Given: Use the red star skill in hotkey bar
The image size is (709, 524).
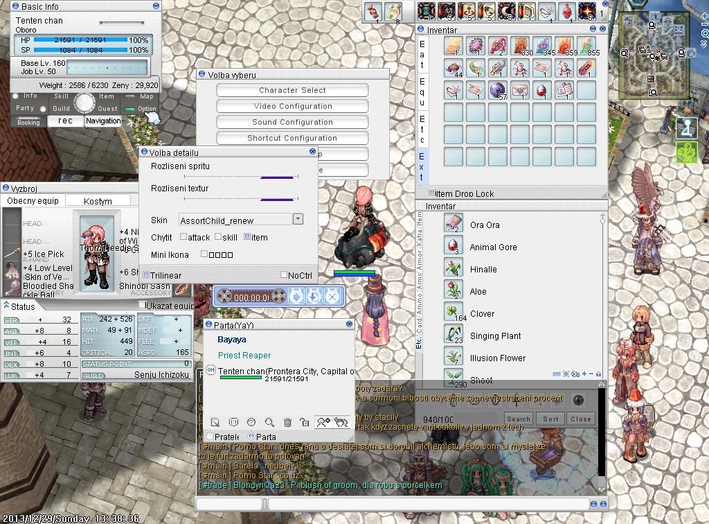Looking at the screenshot, I should click(587, 11).
